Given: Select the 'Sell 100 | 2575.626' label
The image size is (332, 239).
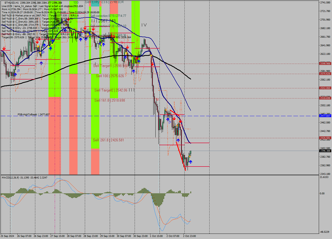Looking at the screenshot, I should coord(110,76).
